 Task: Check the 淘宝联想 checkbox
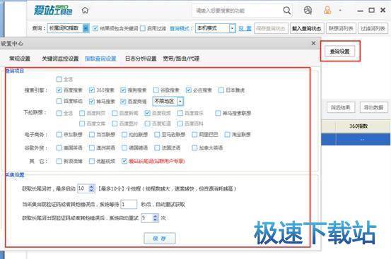tap(227, 135)
